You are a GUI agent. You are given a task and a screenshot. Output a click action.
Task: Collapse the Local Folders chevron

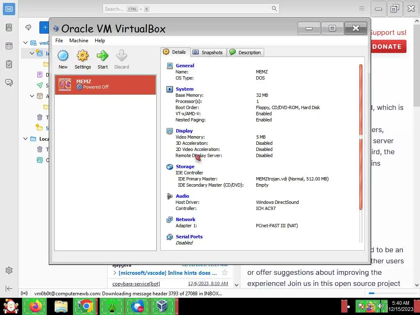(x=25, y=139)
